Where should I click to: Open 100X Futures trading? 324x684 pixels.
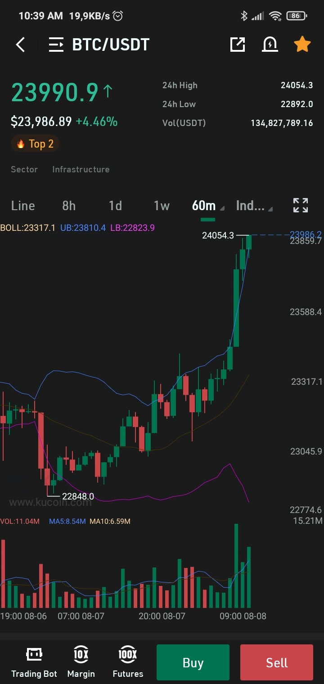pyautogui.click(x=128, y=662)
